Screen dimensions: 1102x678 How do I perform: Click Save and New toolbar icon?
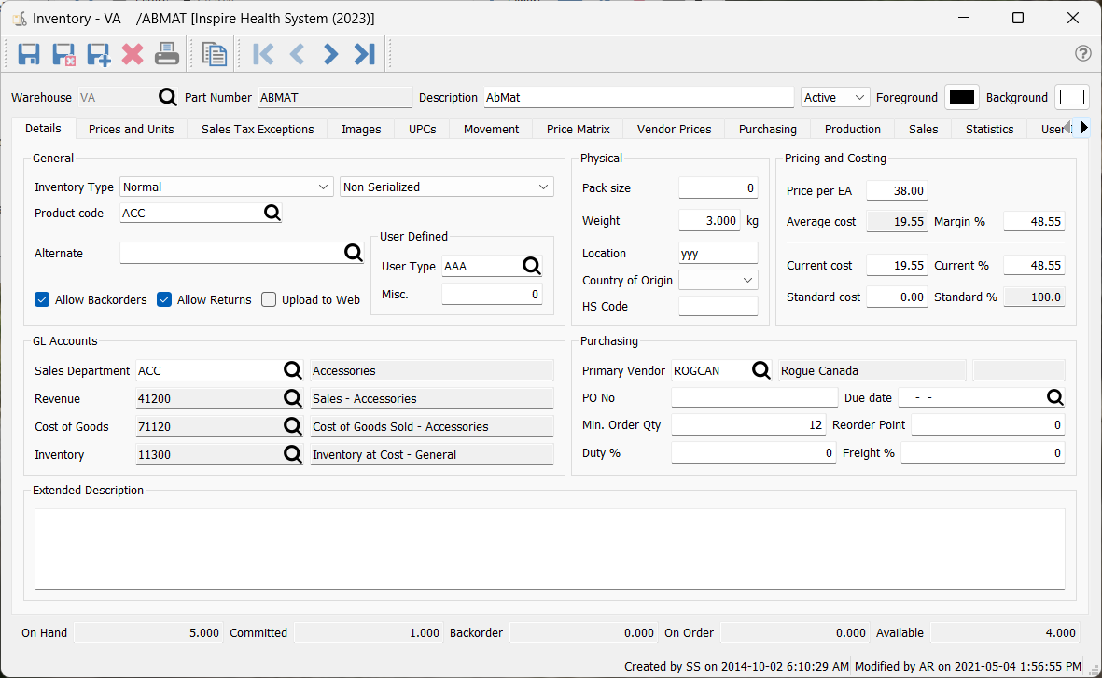point(98,54)
